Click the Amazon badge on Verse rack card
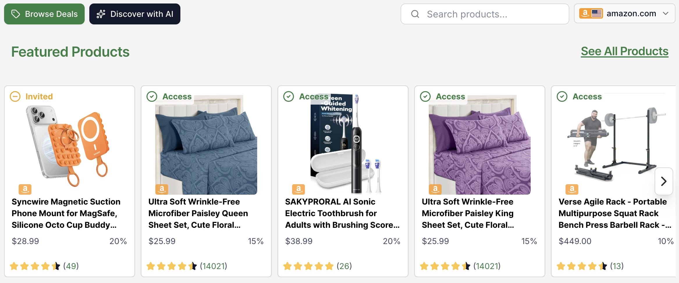 pos(572,189)
